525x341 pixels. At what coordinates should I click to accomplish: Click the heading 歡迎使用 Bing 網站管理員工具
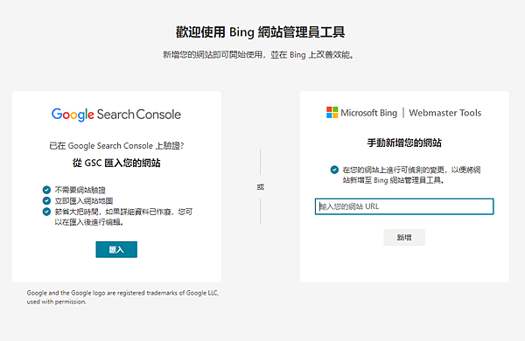[260, 32]
